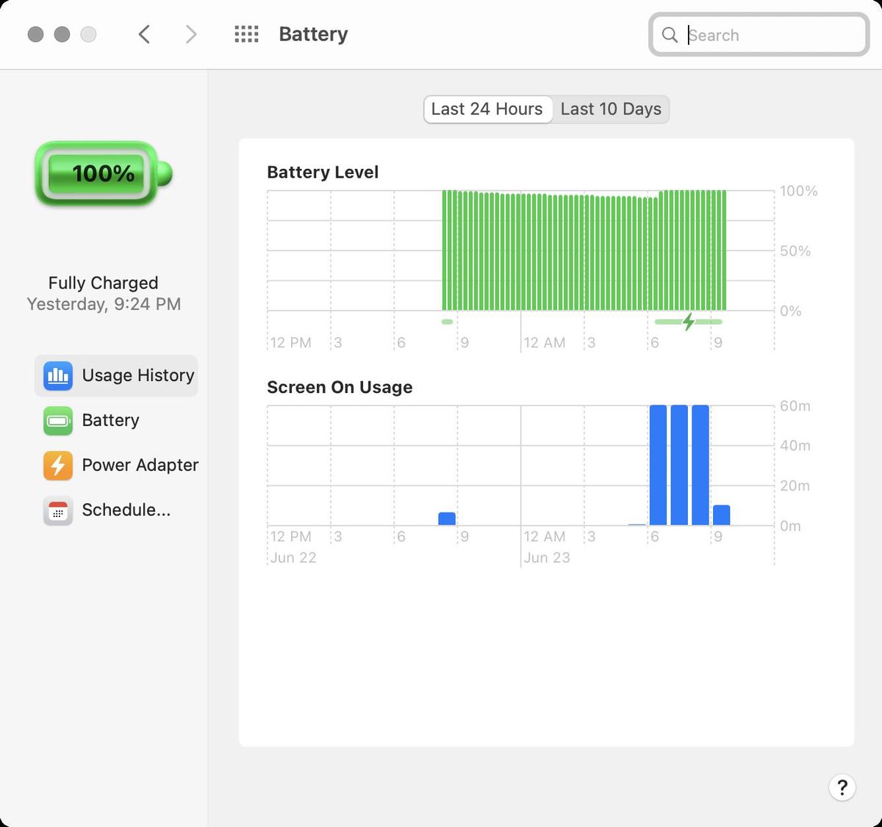Click the large 100% battery icon

click(x=103, y=174)
